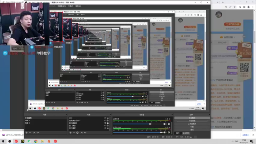Move scene up in Scenes panel
Screen dimensions: 256x144
click(x=34, y=133)
